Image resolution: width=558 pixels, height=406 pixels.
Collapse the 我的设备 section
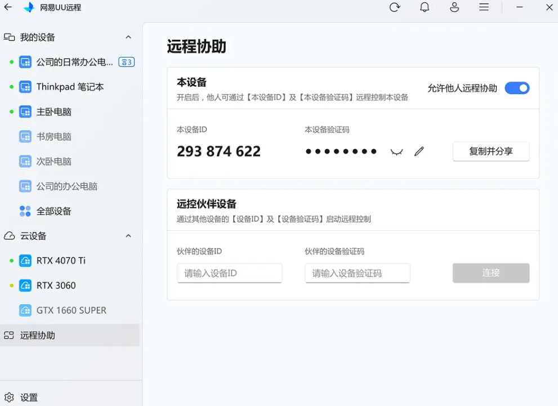128,37
